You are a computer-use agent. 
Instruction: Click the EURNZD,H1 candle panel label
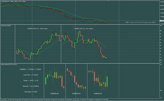tap(98, 94)
